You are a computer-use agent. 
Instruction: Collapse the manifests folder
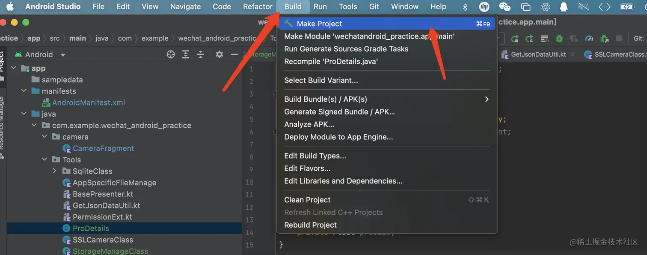(24, 91)
